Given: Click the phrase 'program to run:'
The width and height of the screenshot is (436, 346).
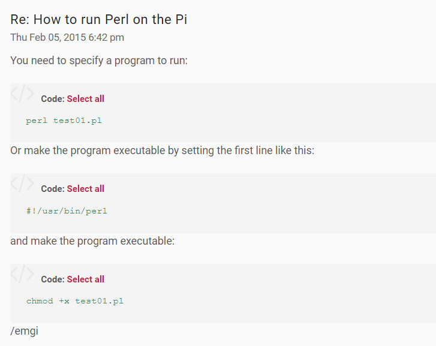Looking at the screenshot, I should 151,61.
